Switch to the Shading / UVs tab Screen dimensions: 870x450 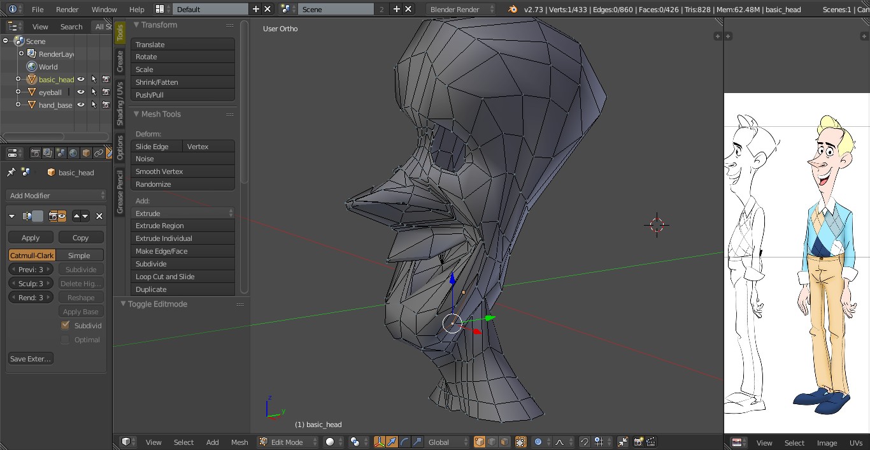point(120,103)
